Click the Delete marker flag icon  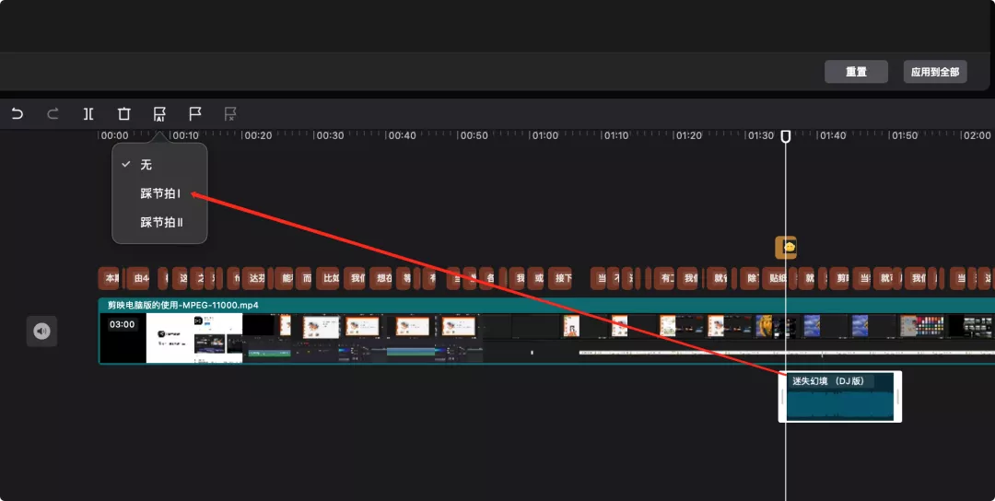[230, 114]
